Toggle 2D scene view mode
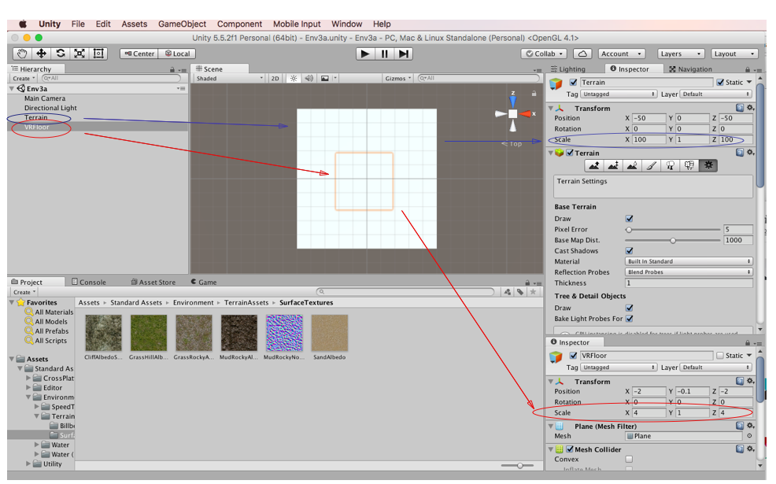Viewport: 776px width, 484px height. click(275, 78)
